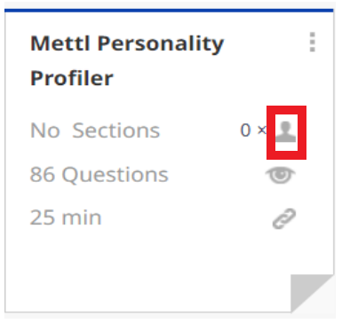Click the word Profiler in the title
The image size is (350, 323).
click(72, 78)
